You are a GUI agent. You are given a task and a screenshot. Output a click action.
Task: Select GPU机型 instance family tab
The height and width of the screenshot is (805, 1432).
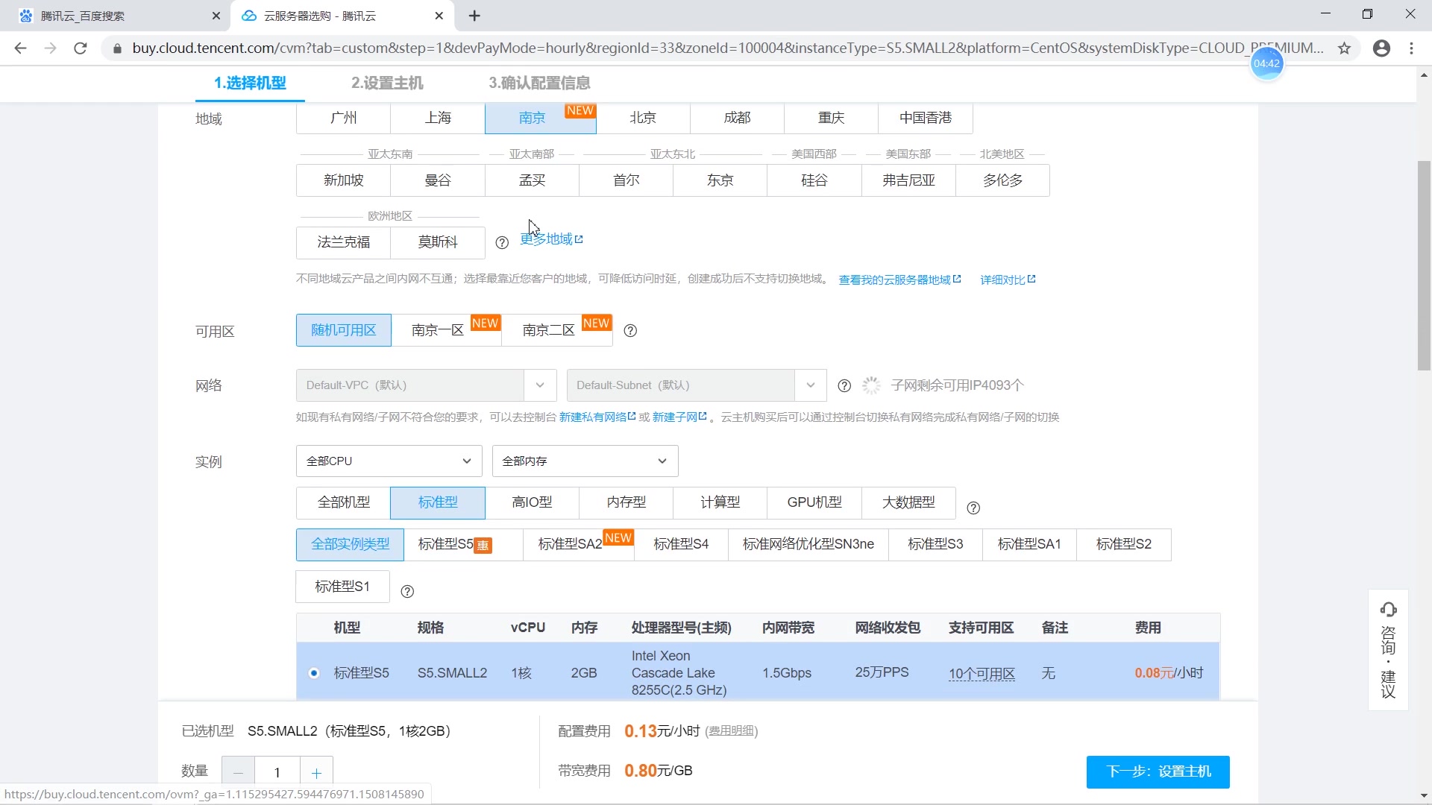[x=814, y=502]
